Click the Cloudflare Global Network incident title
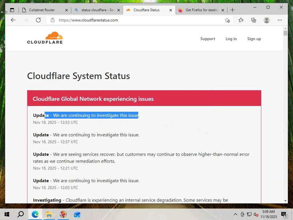293x220 pixels. tap(93, 99)
